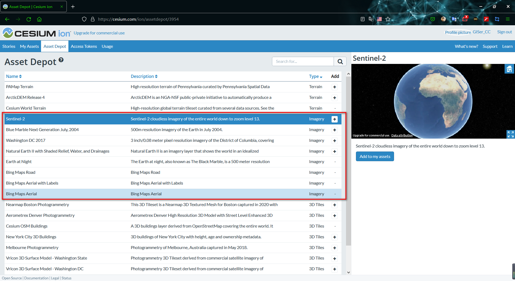Click the browser address bar URL
Image resolution: width=515 pixels, height=281 pixels.
(x=138, y=19)
